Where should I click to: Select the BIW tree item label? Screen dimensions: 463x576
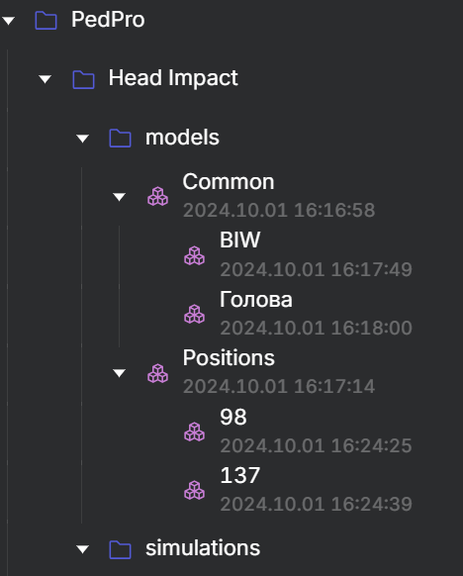pyautogui.click(x=240, y=240)
